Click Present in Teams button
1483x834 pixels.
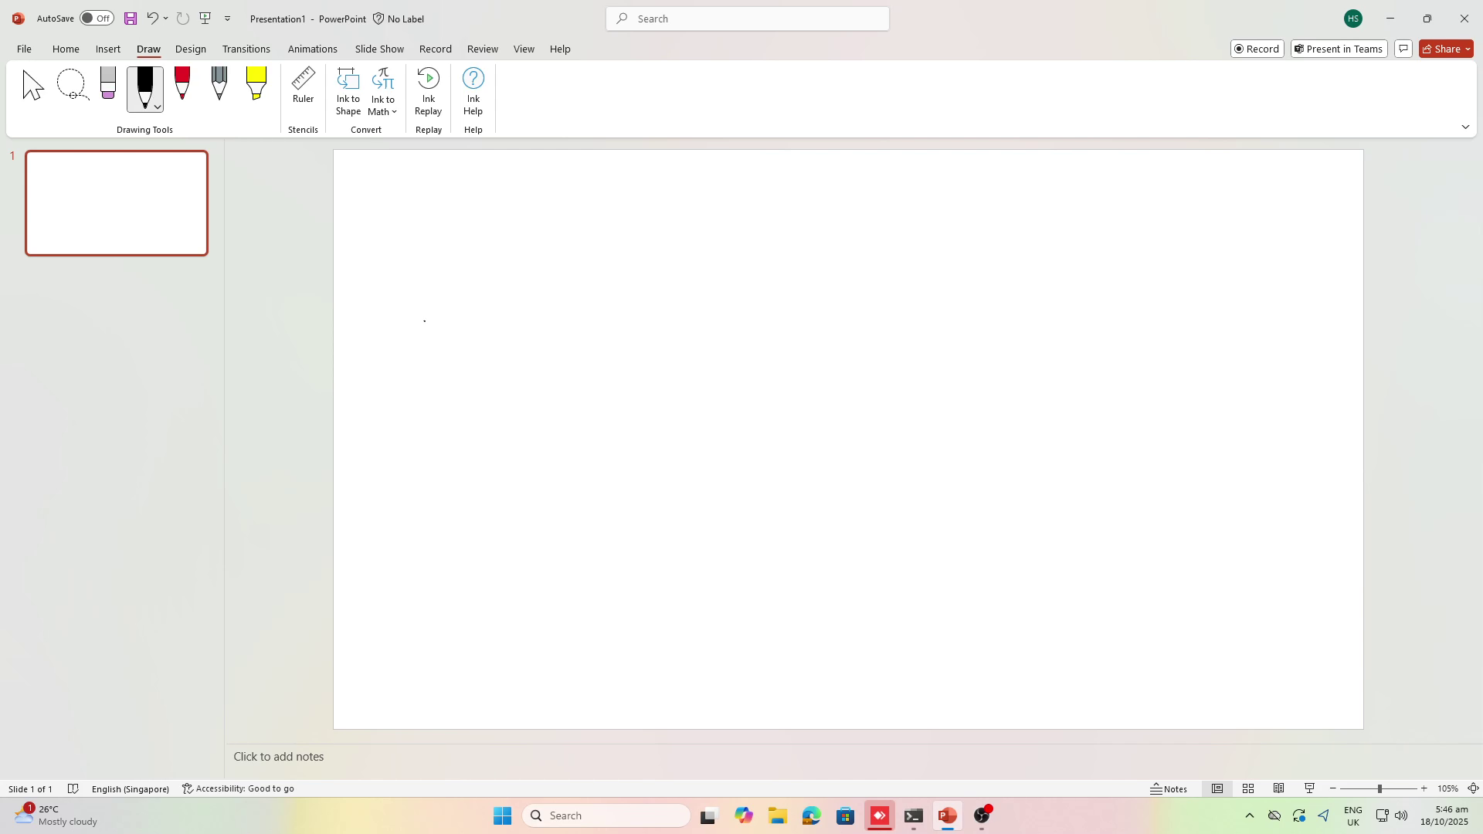point(1339,49)
